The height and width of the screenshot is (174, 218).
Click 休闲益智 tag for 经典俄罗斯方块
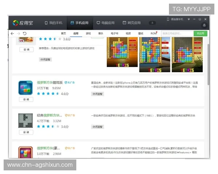coord(97,127)
